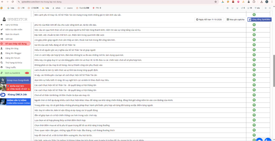Image resolution: width=275 pixels, height=141 pixels.
Task: Click the eye icon beside 'Tăng traffic'
Action: (2, 67)
